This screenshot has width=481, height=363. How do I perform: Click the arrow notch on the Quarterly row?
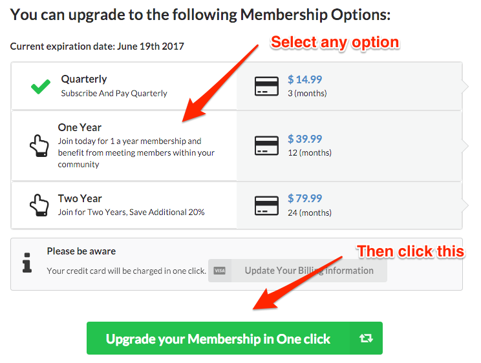pyautogui.click(x=465, y=87)
